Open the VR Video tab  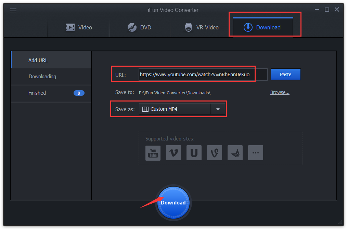click(202, 27)
